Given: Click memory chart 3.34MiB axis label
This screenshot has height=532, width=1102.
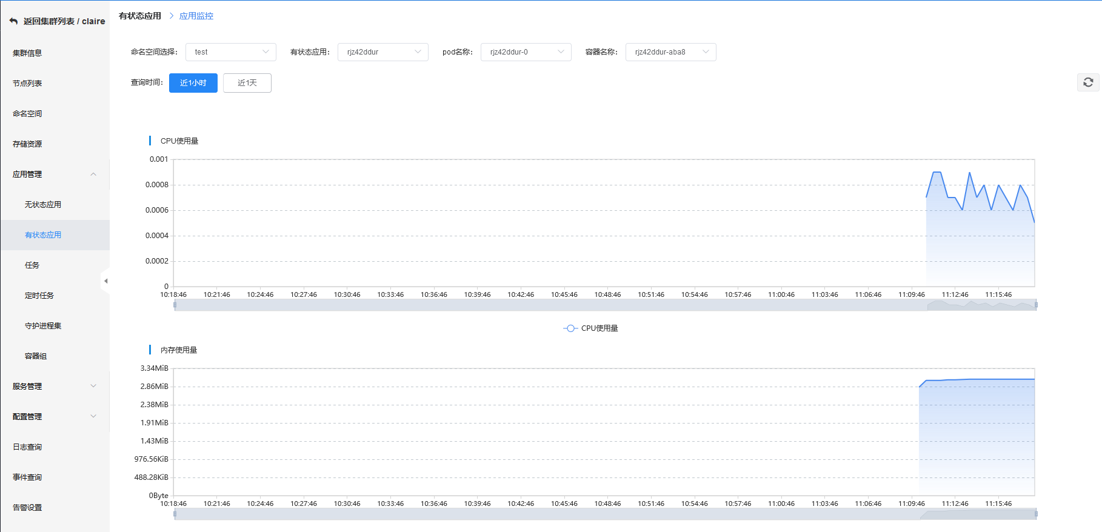Looking at the screenshot, I should pyautogui.click(x=155, y=368).
